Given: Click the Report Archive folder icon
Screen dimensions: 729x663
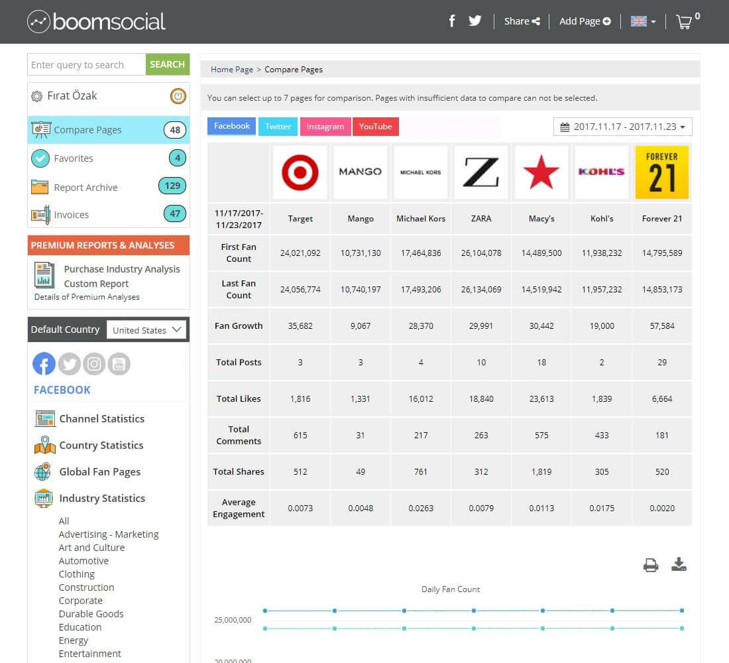Looking at the screenshot, I should [40, 187].
